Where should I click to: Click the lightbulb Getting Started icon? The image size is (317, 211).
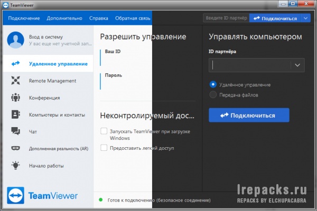pos(15,165)
